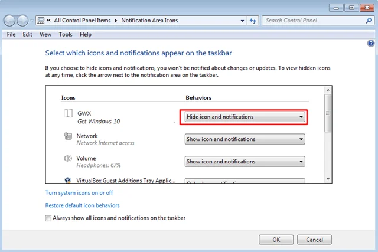The image size is (378, 252).
Task: Open All Control Panel Items breadcrumb
Action: pos(82,21)
